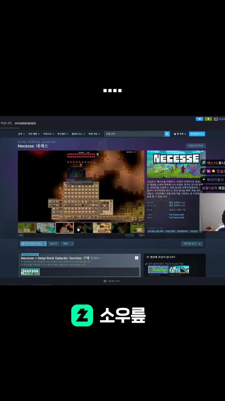
Task: Click the 커뮤니티 허브 button
Action: [196, 146]
